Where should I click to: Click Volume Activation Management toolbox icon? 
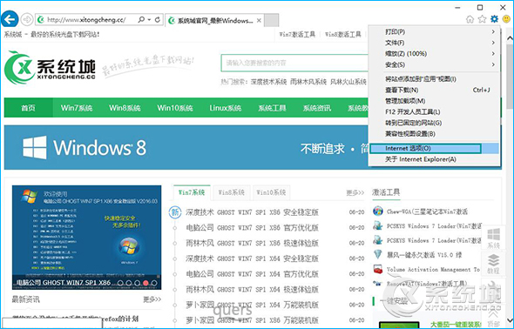click(378, 269)
